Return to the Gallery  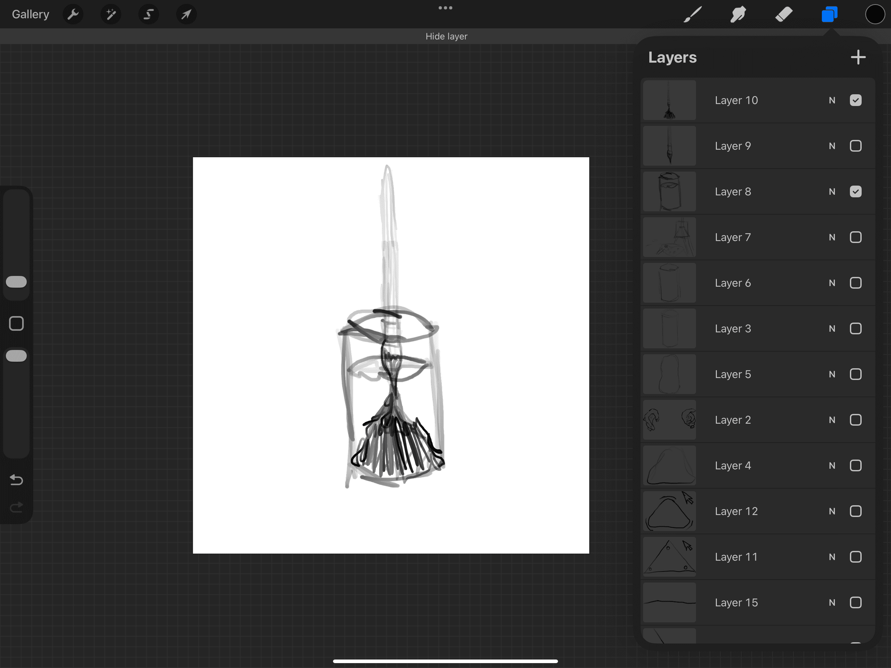(30, 14)
